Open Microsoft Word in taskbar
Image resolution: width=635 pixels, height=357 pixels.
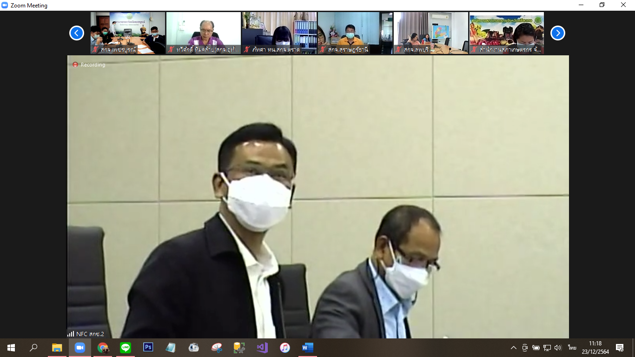308,347
